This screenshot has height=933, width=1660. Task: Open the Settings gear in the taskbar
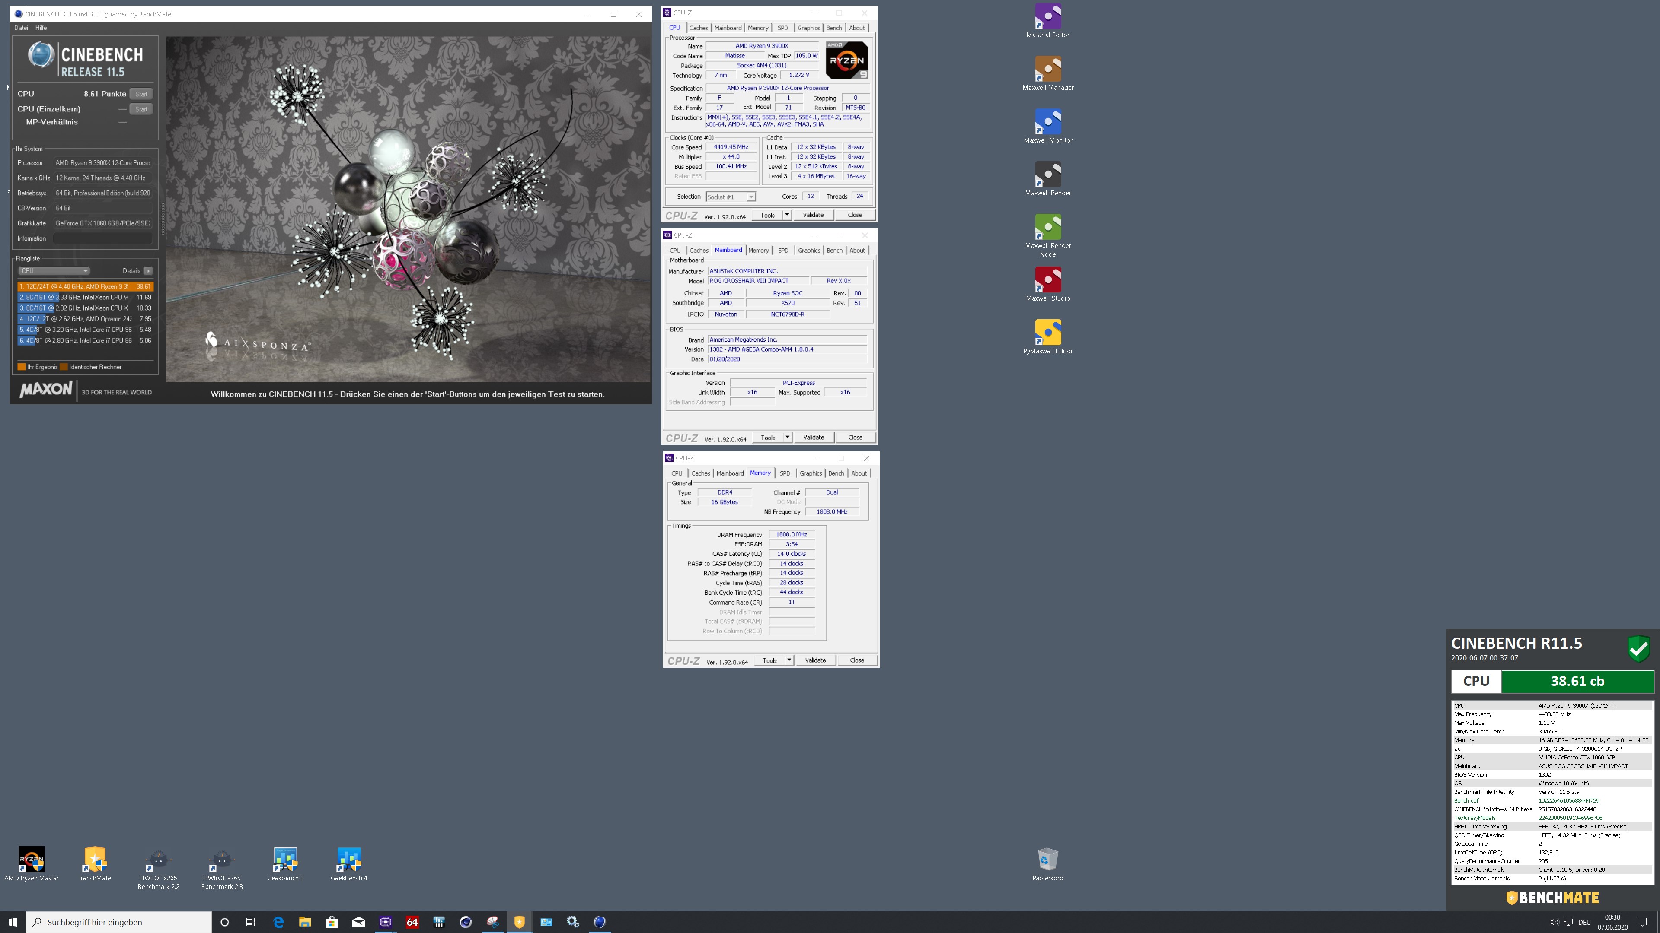tap(573, 922)
